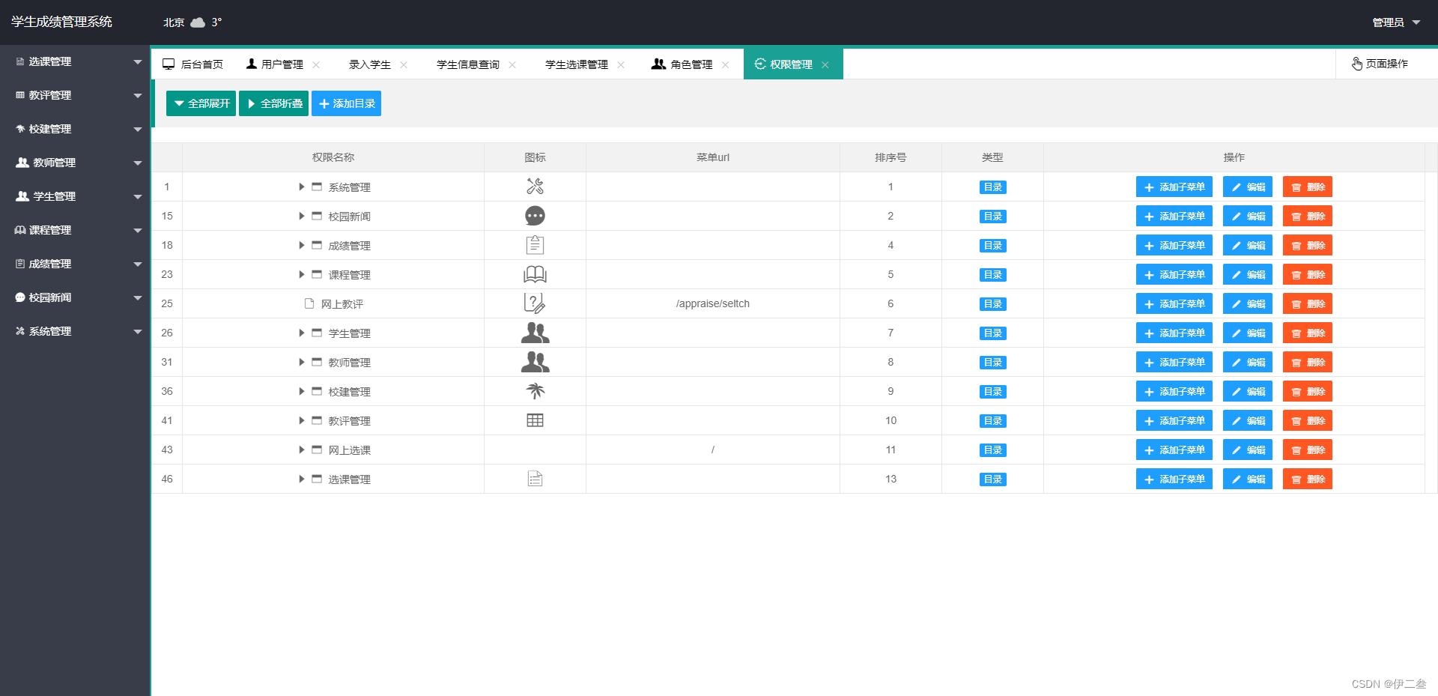1438x696 pixels.
Task: Open the 管理员 user dropdown
Action: point(1396,22)
